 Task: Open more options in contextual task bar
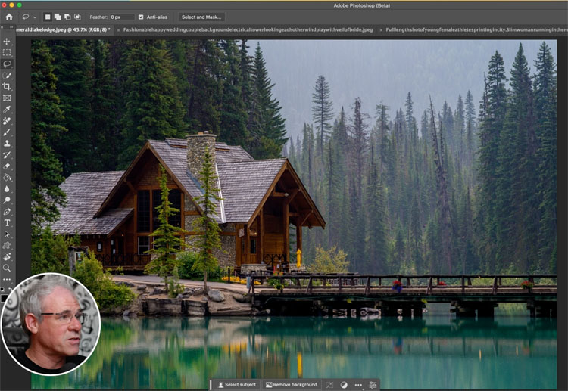point(358,385)
